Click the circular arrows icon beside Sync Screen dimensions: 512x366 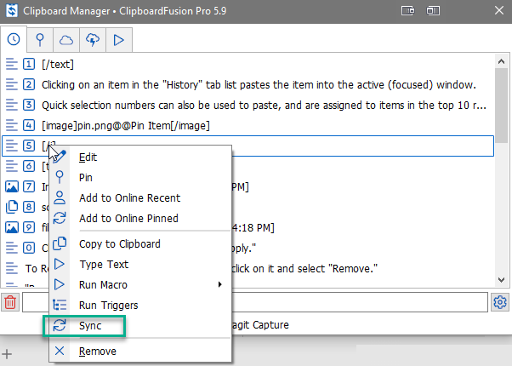coord(60,325)
